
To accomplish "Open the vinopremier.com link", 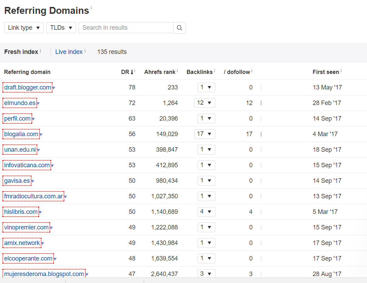I will tap(27, 227).
